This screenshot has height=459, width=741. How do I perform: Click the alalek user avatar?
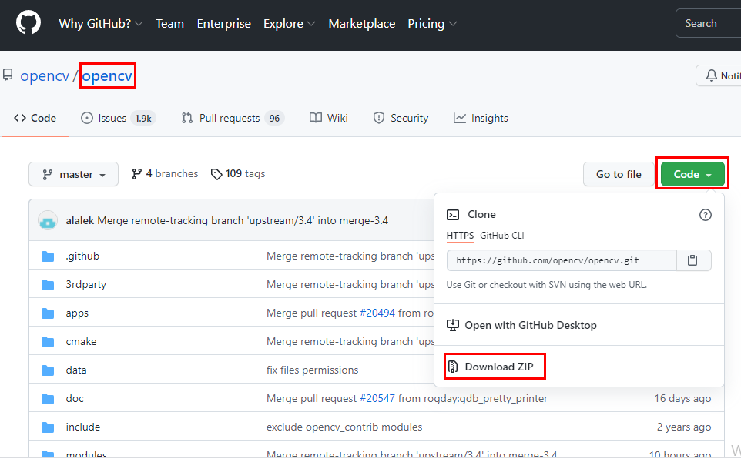coord(48,220)
